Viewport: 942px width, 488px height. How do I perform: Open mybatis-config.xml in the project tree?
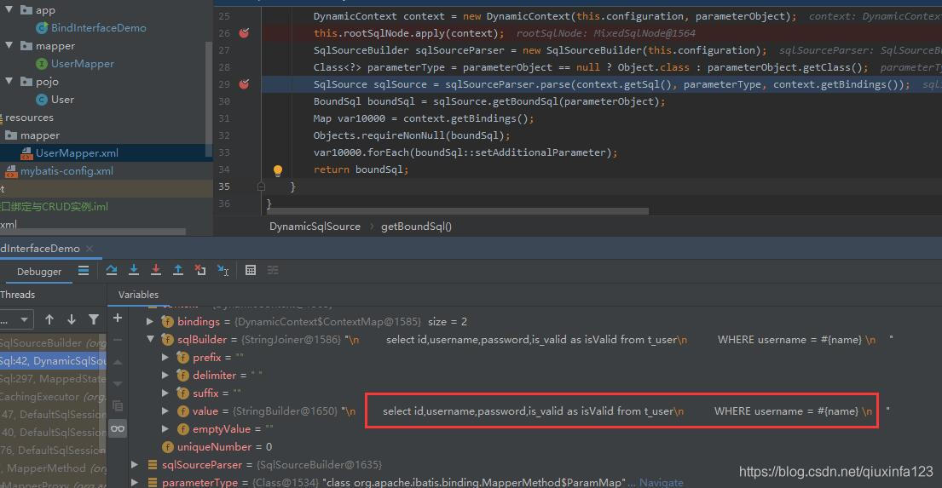pyautogui.click(x=66, y=171)
